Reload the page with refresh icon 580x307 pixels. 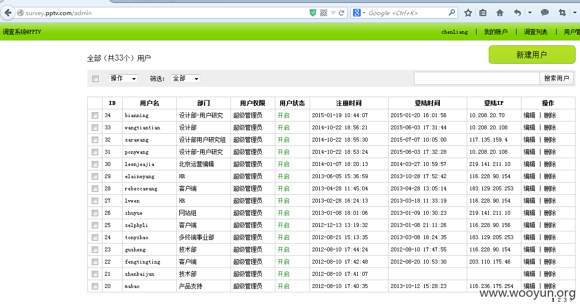(341, 13)
